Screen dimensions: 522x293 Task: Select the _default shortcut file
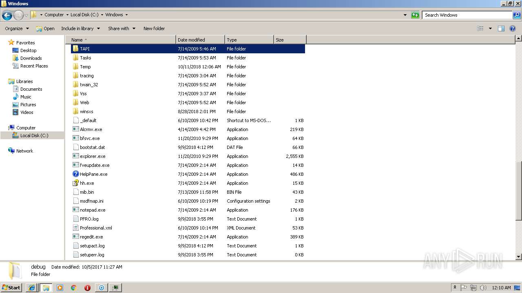pos(188,120)
